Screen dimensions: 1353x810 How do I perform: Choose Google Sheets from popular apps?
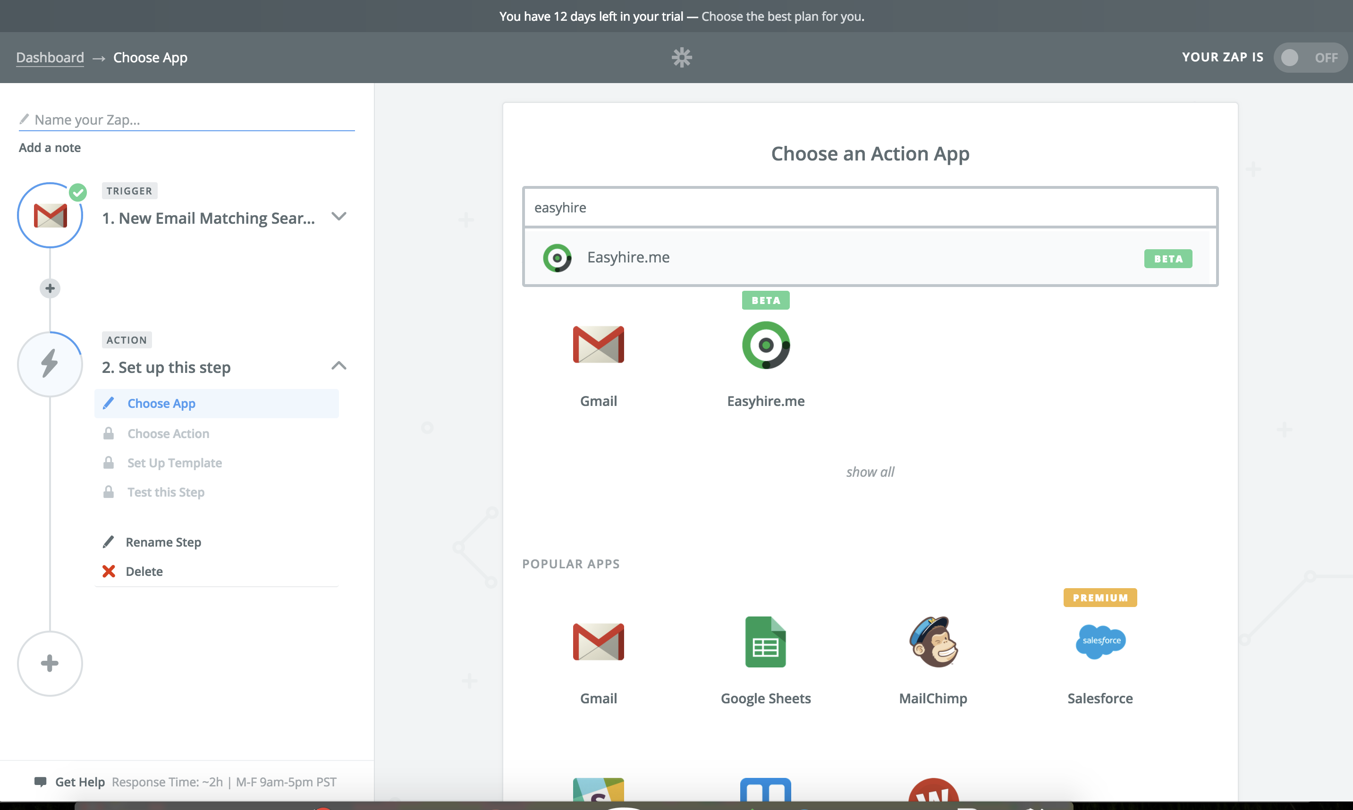pyautogui.click(x=765, y=642)
